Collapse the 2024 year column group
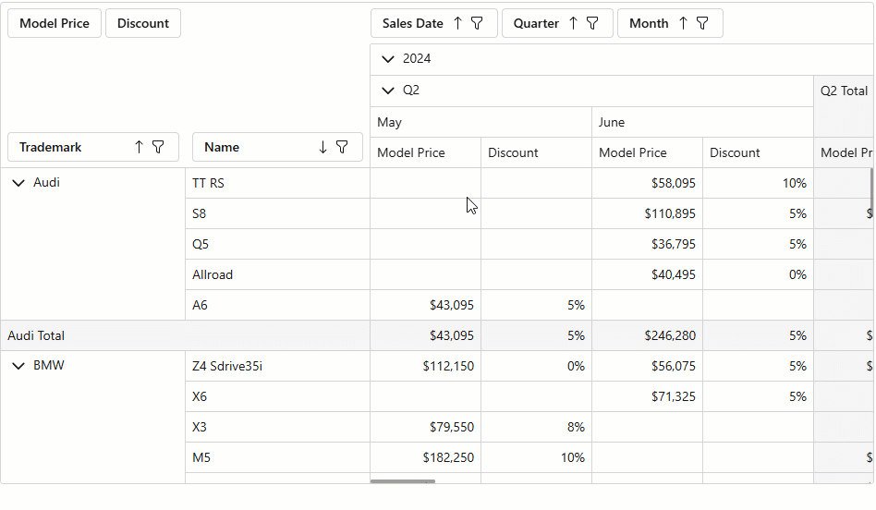 pyautogui.click(x=387, y=59)
